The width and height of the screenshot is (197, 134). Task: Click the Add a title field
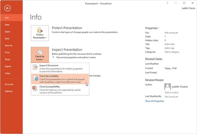pos(169,44)
